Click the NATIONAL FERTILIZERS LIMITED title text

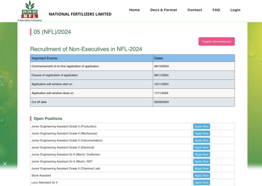pos(80,14)
